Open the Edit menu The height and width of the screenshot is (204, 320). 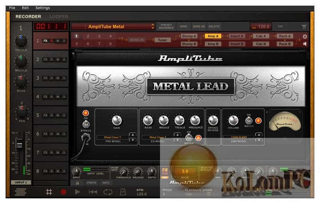click(25, 8)
